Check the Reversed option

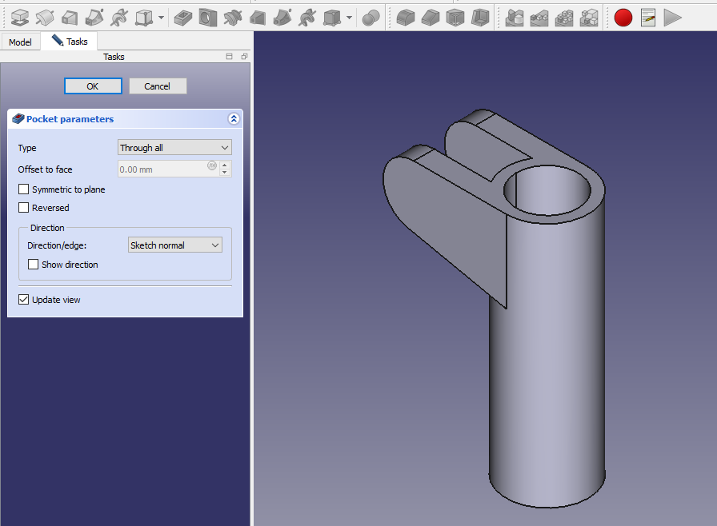click(x=24, y=208)
